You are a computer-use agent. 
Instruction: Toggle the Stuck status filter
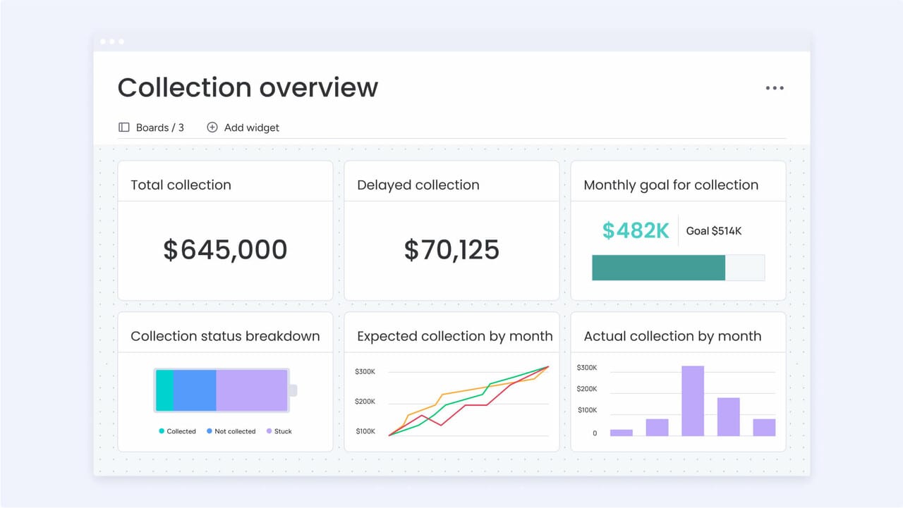coord(279,430)
